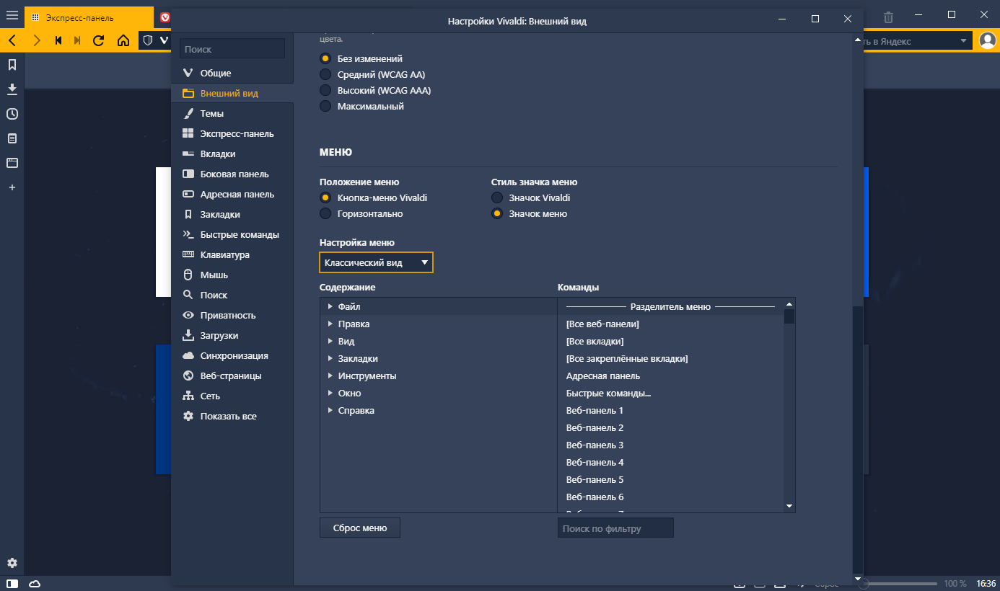Adjust the page zoom slider

tap(898, 585)
